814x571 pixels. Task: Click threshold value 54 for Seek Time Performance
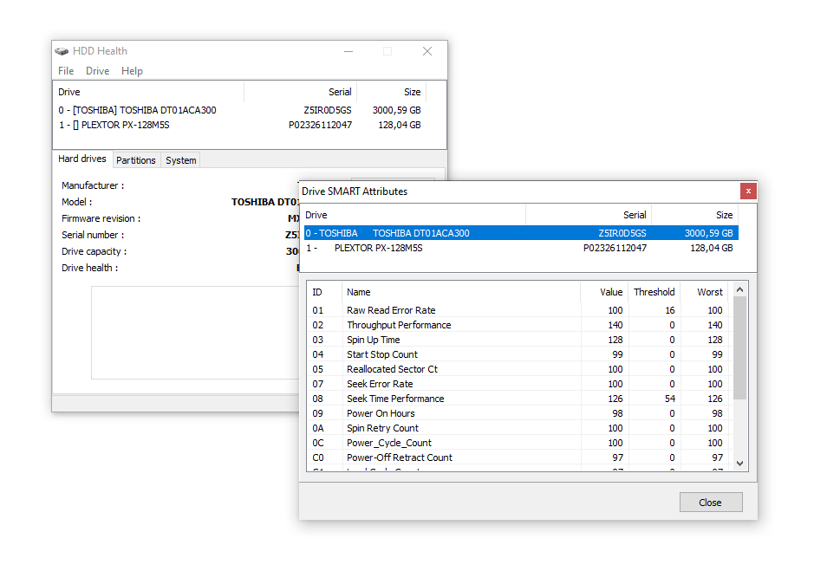[670, 399]
